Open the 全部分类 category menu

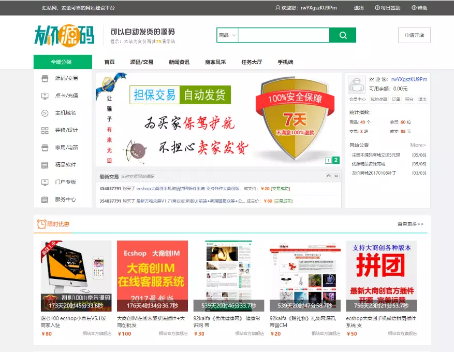coord(63,62)
